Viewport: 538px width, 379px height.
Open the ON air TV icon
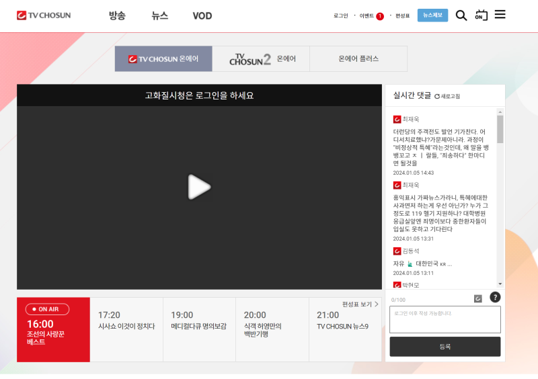(481, 15)
